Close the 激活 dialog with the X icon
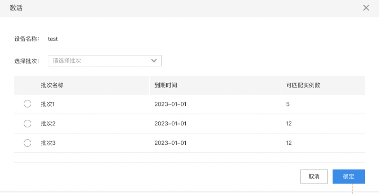Image resolution: width=379 pixels, height=194 pixels. [366, 8]
